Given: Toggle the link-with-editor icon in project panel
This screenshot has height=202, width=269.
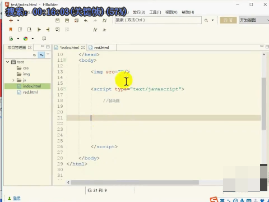Looking at the screenshot, I should pos(41,55).
